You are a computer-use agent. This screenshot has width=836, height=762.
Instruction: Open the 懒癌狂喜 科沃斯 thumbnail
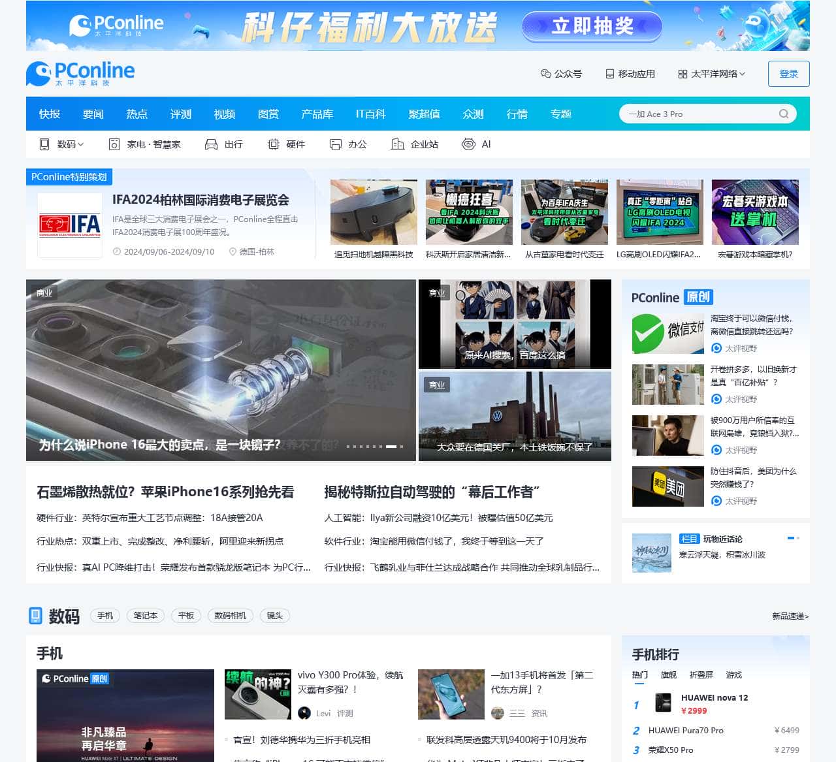(x=469, y=212)
